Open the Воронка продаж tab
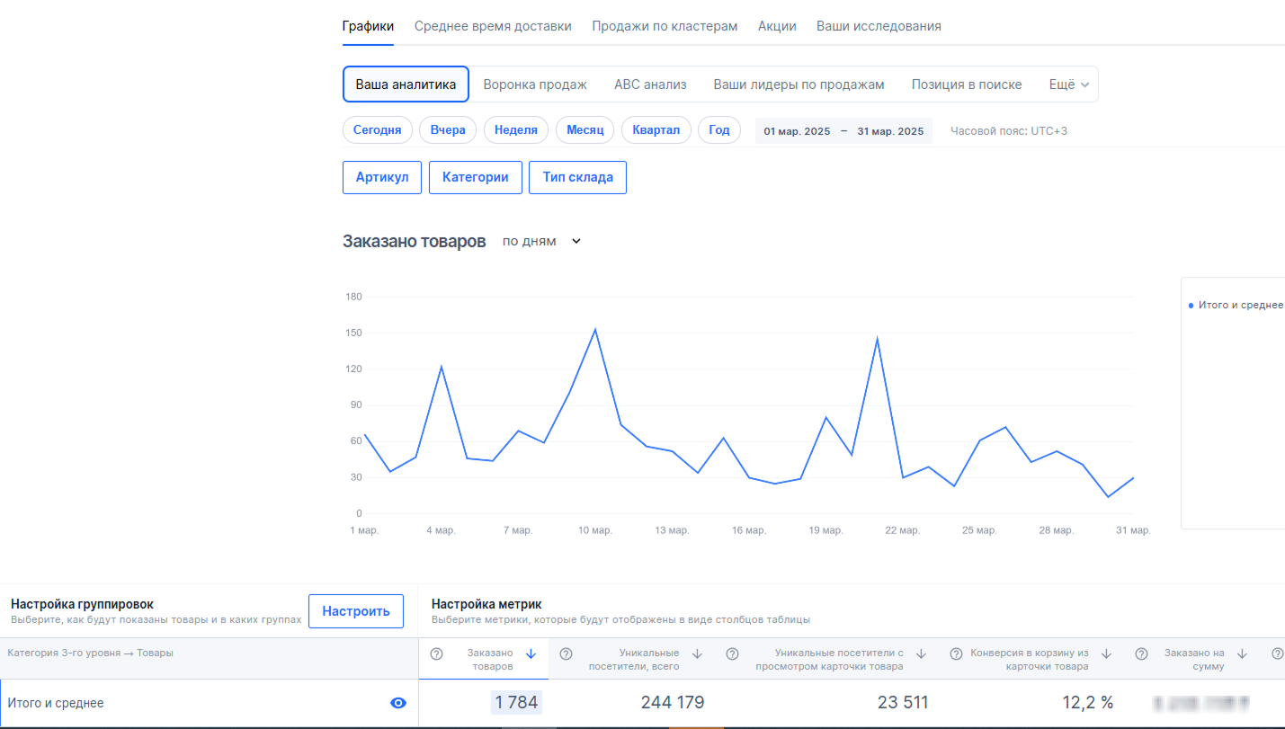Image resolution: width=1285 pixels, height=729 pixels. (x=535, y=84)
